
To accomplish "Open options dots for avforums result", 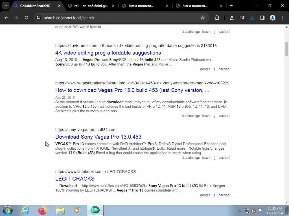I will tap(214, 69).
